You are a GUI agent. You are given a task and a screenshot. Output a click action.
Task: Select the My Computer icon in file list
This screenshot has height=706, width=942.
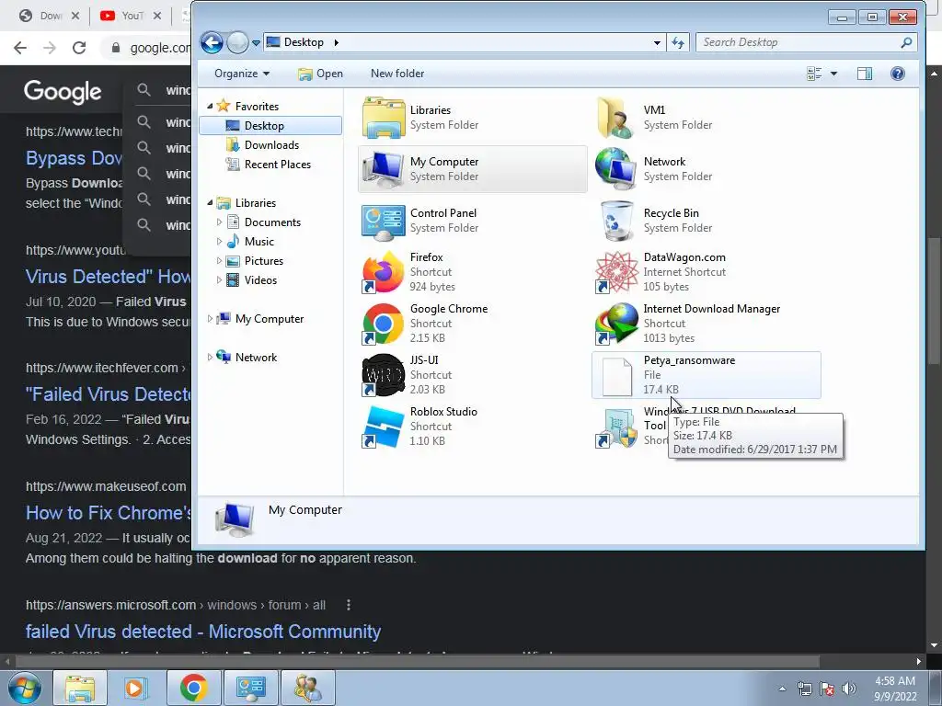pyautogui.click(x=384, y=169)
